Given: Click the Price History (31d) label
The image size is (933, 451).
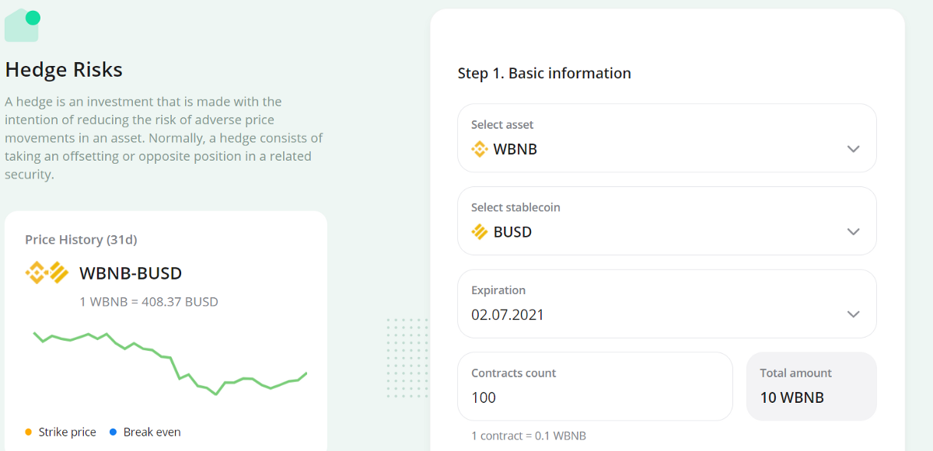Looking at the screenshot, I should pyautogui.click(x=81, y=240).
